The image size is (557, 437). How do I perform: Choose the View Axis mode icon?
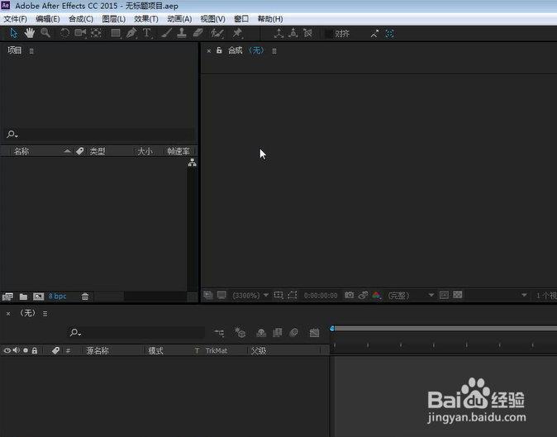click(x=307, y=33)
